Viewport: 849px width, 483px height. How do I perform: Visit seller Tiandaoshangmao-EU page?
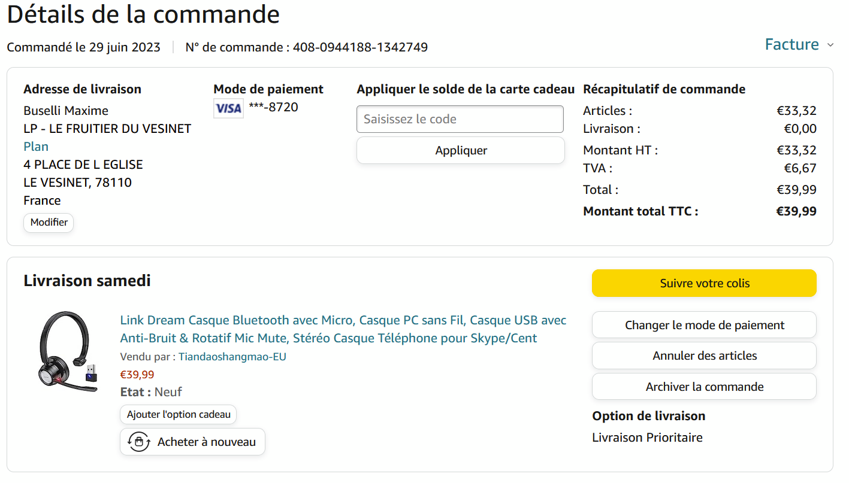(232, 357)
